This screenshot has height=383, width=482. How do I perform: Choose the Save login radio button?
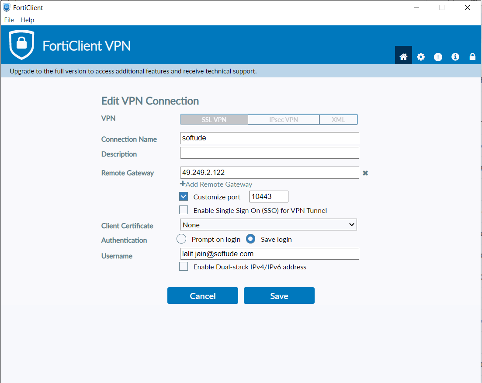[x=250, y=239]
